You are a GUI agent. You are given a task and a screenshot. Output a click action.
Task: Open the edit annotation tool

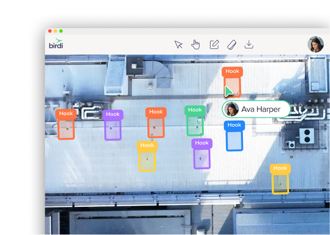tap(214, 45)
